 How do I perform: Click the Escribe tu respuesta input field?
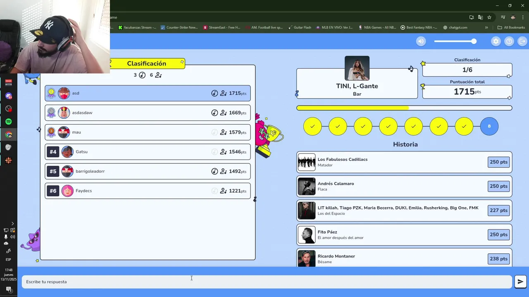coord(267,282)
